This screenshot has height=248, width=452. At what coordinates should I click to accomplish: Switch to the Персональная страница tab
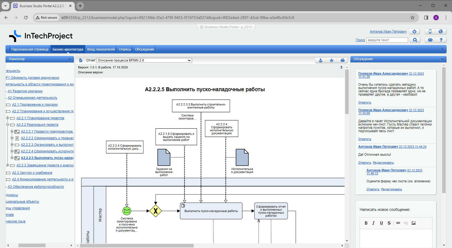[x=30, y=49]
